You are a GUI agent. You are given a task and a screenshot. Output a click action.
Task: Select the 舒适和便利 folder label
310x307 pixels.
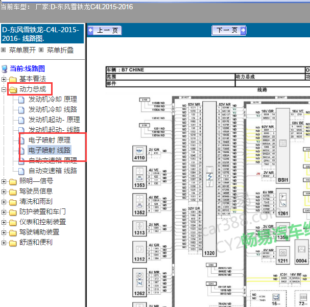point(36,242)
